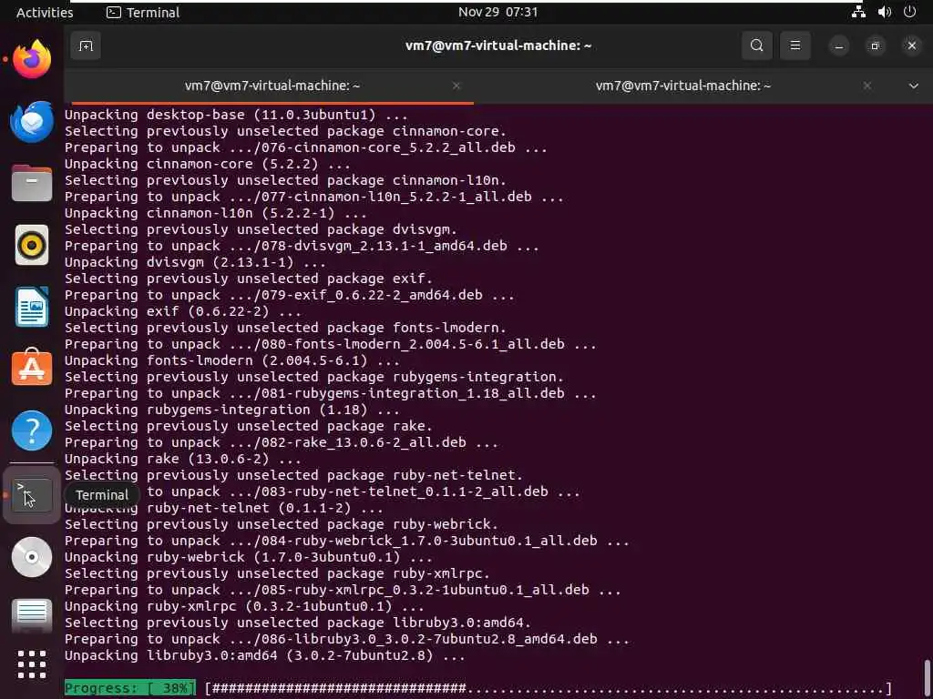933x699 pixels.
Task: Open the Terminal app menu in the top bar
Action: pyautogui.click(x=143, y=13)
